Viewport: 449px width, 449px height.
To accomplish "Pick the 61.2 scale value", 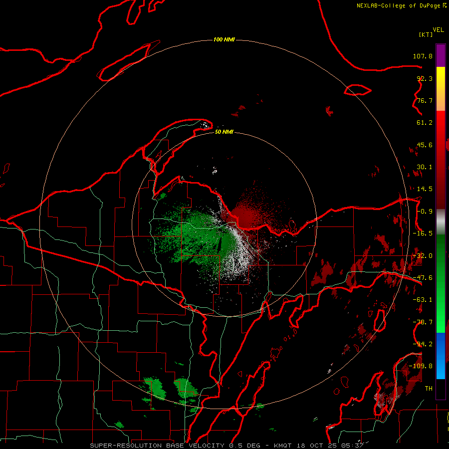I will pyautogui.click(x=425, y=123).
